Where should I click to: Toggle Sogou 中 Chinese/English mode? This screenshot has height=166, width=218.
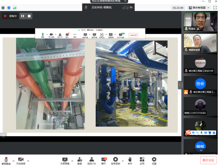point(193,133)
